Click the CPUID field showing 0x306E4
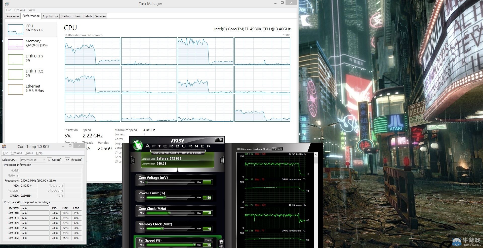This screenshot has height=248, width=483. coord(29,196)
